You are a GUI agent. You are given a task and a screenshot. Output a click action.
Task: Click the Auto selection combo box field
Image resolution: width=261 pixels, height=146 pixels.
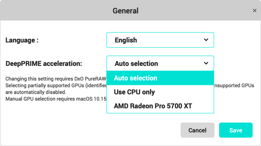pos(160,63)
